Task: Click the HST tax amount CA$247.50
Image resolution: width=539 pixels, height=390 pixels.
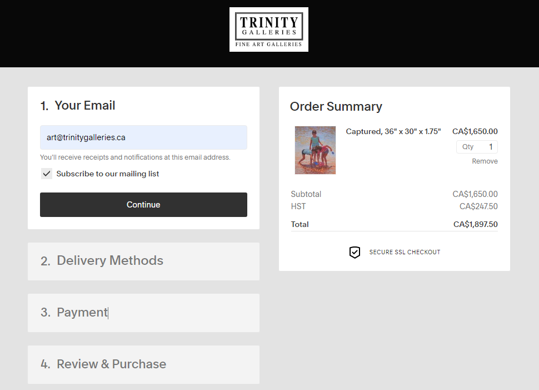Action: tap(478, 206)
